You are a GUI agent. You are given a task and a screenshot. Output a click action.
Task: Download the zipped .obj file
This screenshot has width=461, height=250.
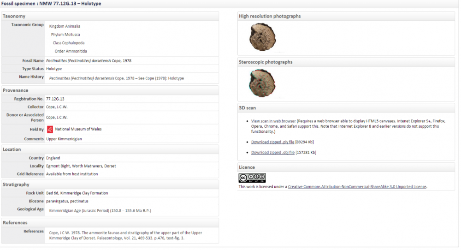tap(272, 152)
